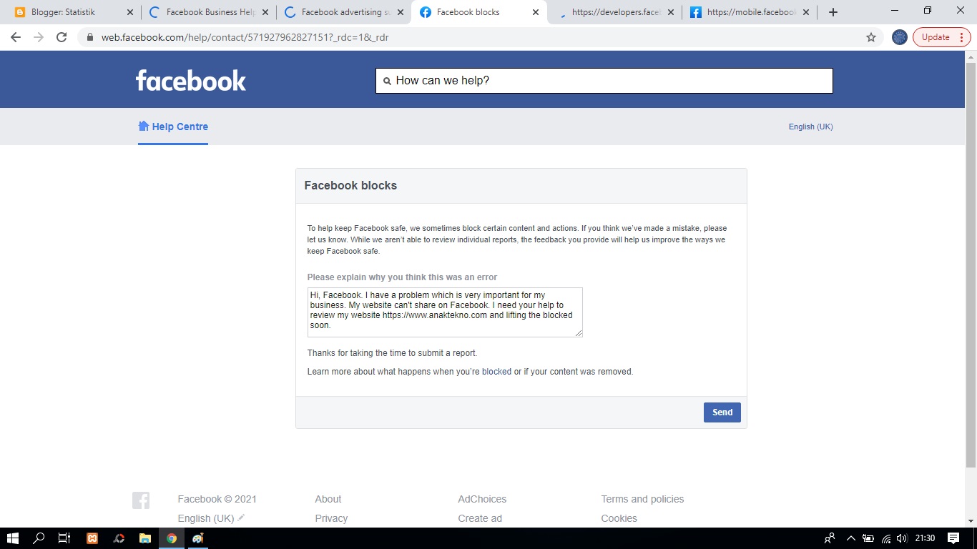This screenshot has height=549, width=977.
Task: Click the search magnifier icon in help box
Action: pyautogui.click(x=387, y=81)
